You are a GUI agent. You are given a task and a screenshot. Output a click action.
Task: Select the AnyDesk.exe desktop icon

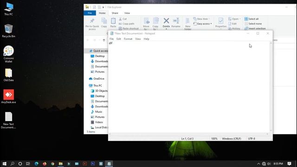tap(8, 96)
